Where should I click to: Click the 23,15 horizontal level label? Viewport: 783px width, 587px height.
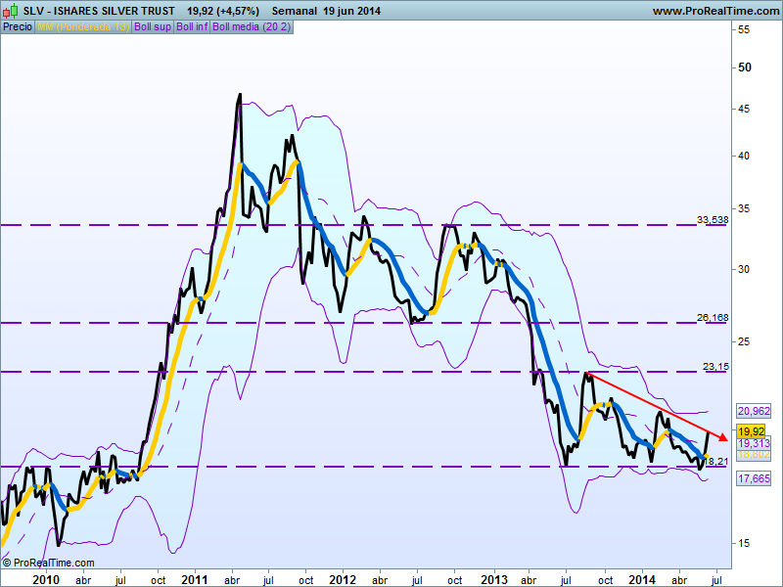[x=716, y=367]
